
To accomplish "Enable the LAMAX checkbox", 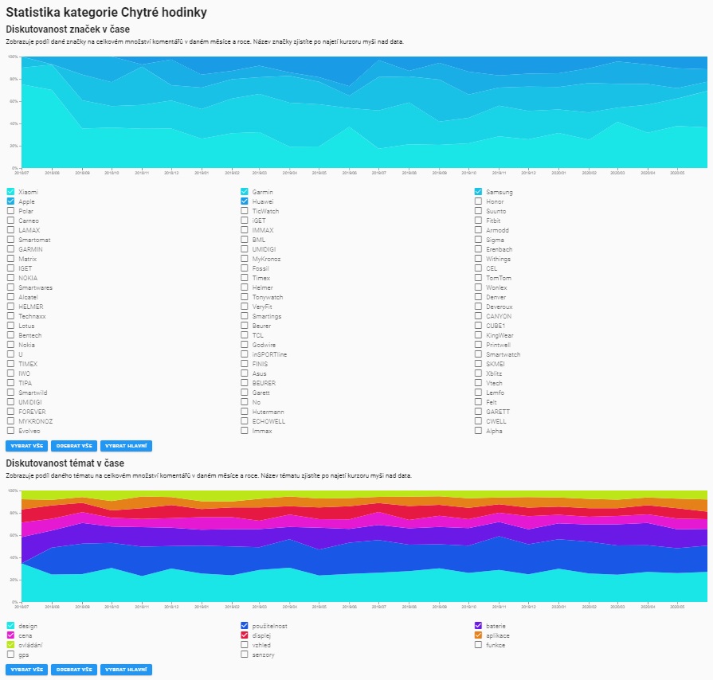I will (x=11, y=230).
